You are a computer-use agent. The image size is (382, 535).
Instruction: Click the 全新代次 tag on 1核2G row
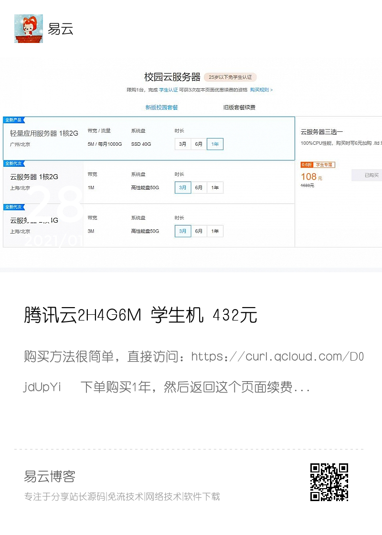coord(14,163)
